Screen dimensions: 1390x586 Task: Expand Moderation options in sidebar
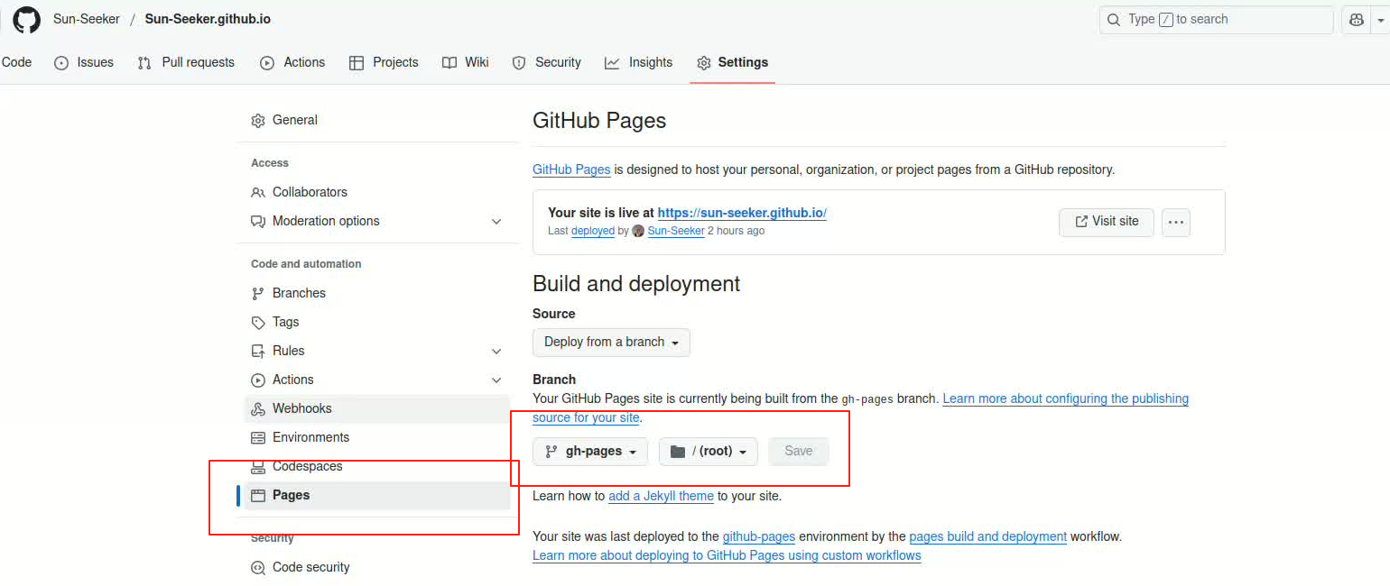tap(496, 222)
